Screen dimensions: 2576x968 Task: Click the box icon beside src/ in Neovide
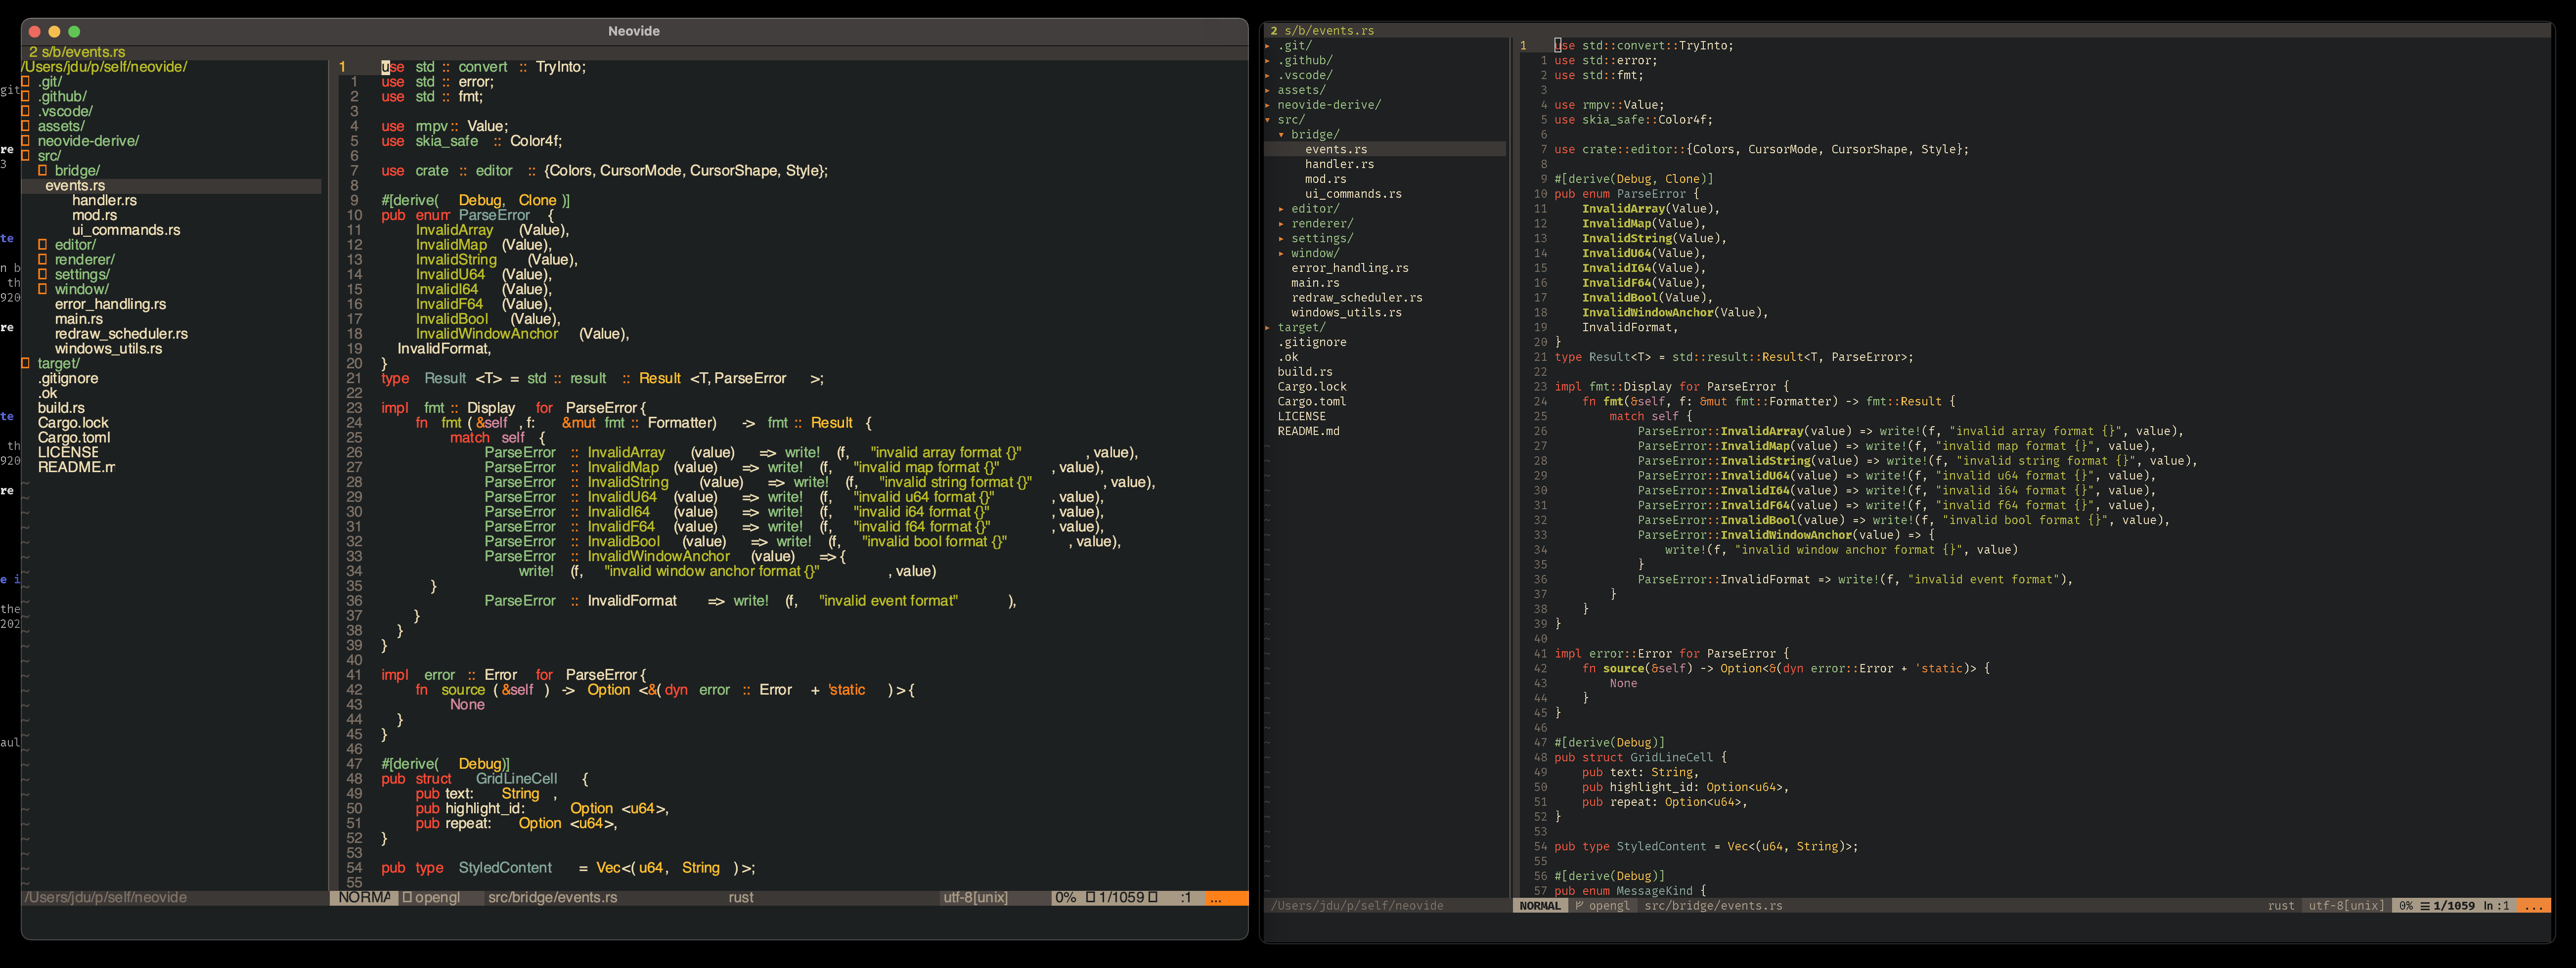[26, 156]
